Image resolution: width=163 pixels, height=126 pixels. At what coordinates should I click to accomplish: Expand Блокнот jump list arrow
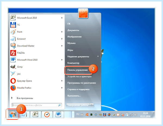[x=62, y=39]
